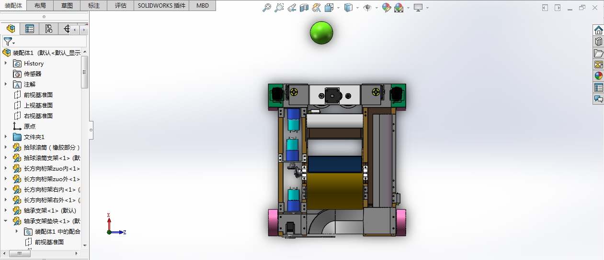Image resolution: width=604 pixels, height=260 pixels.
Task: Open the Design Library task pane icon
Action: pos(598,42)
